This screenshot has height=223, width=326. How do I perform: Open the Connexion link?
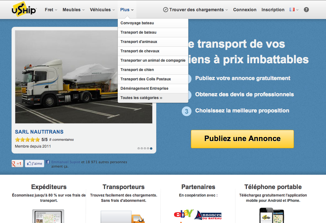pyautogui.click(x=245, y=10)
